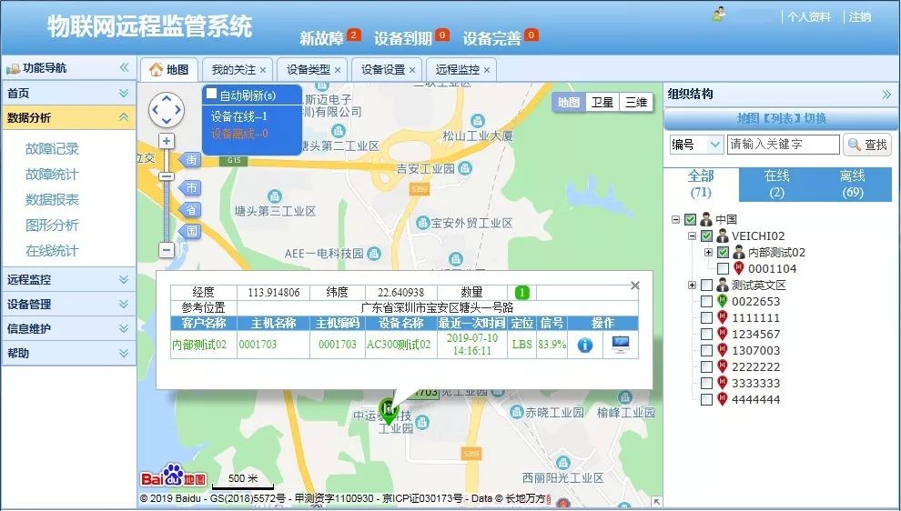Check the 4444444 device checkbox

(707, 399)
